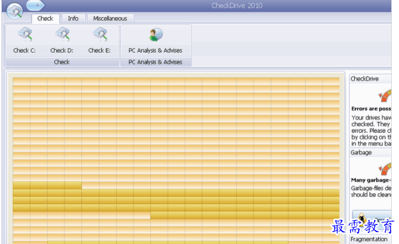Click the Garbage status gauge icon
The width and height of the screenshot is (399, 244).
(385, 169)
